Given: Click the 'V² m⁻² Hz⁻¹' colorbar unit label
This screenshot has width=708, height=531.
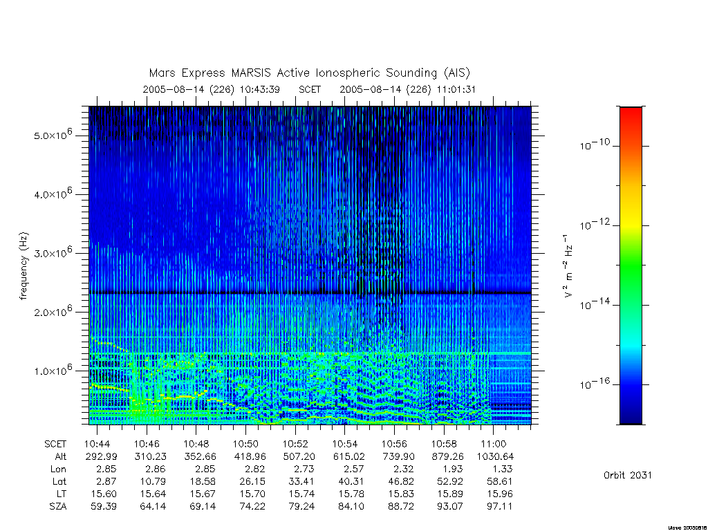Looking at the screenshot, I should 568,266.
